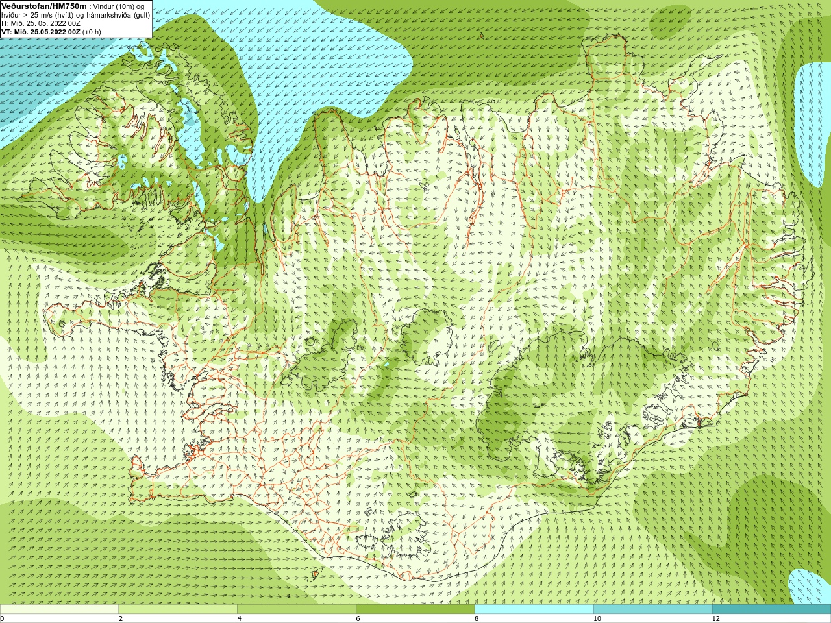Click the "VT: Mið. 25.05.2022 00Z (+0 h)" line

51,32
